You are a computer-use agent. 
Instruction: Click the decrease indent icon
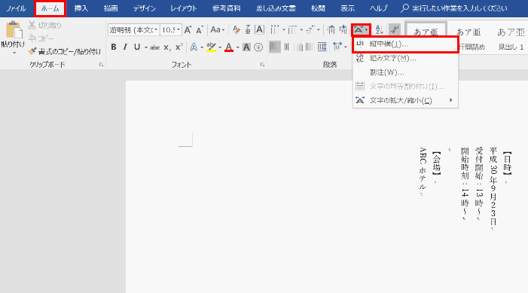click(331, 29)
